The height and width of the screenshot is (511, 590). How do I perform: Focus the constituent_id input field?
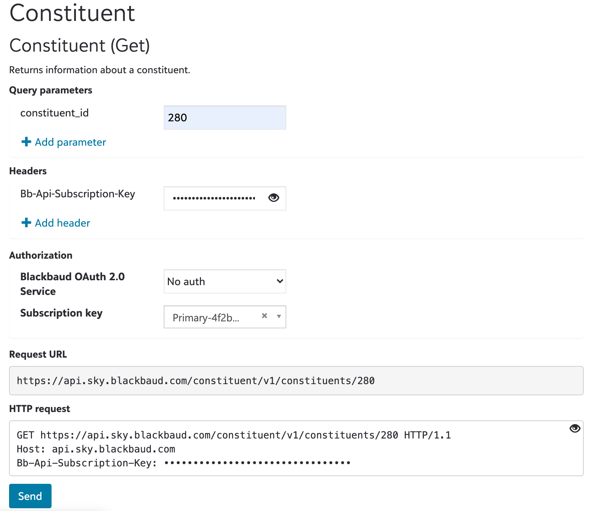[225, 117]
